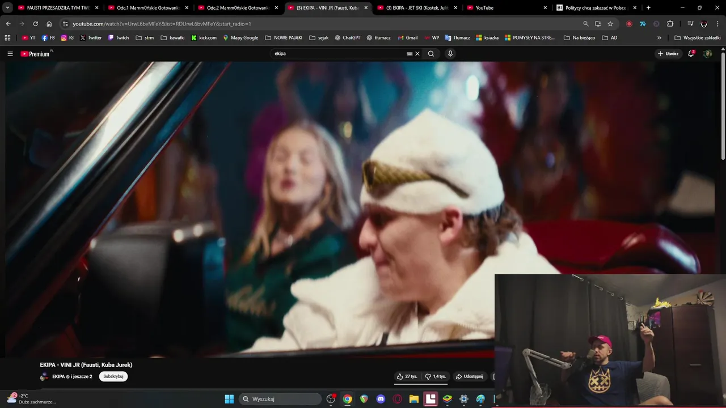Install app icon in address bar
This screenshot has width=726, height=408.
tap(598, 24)
